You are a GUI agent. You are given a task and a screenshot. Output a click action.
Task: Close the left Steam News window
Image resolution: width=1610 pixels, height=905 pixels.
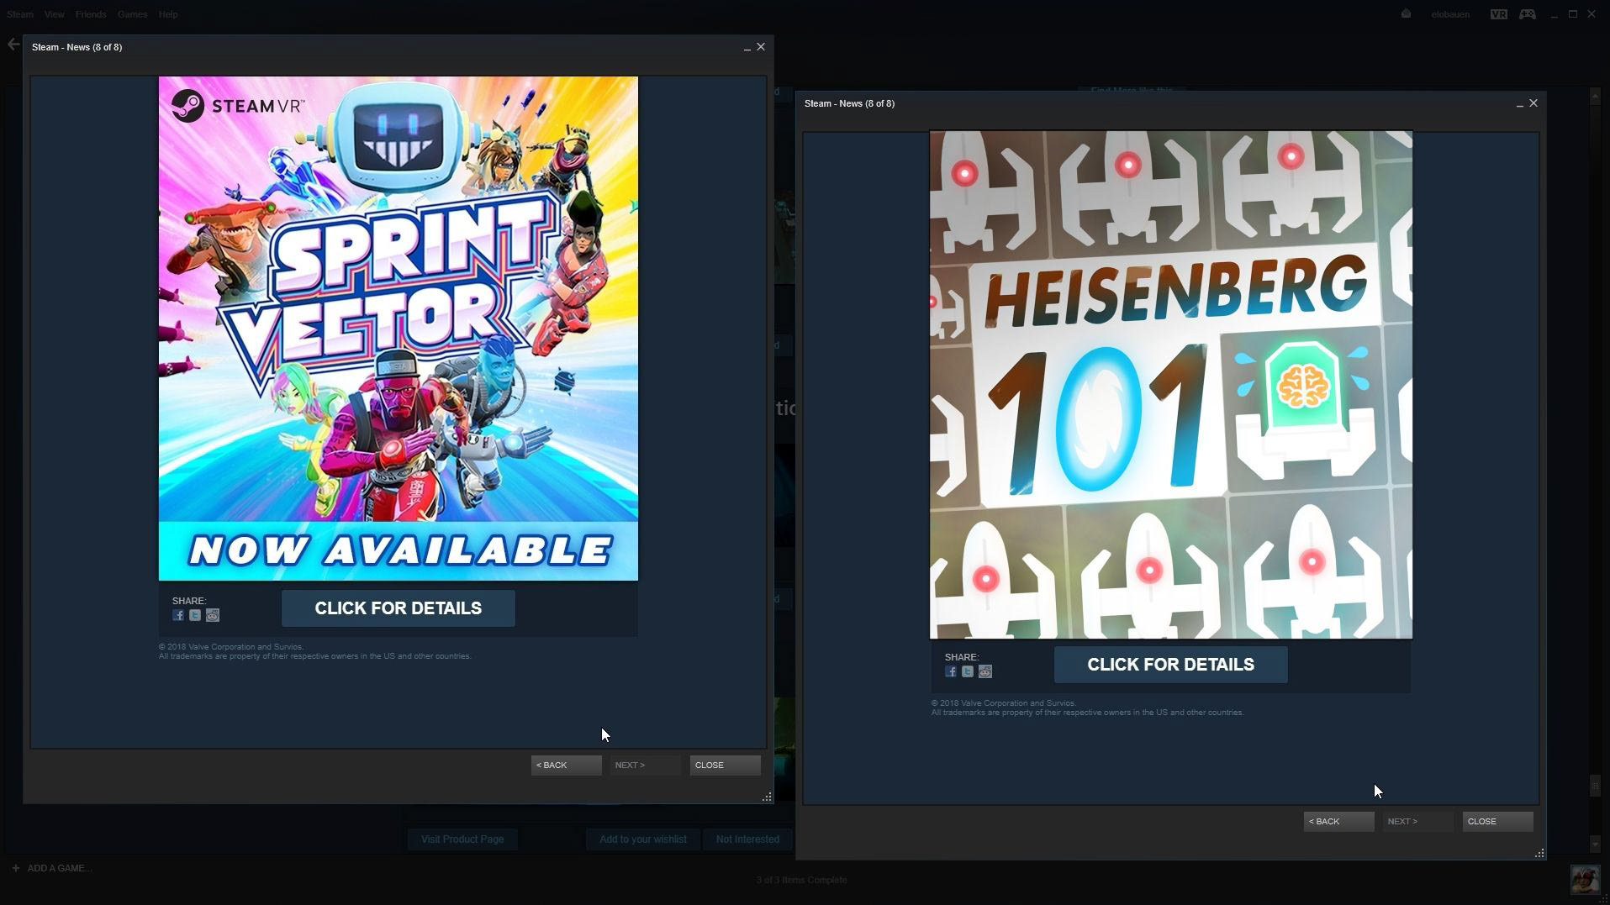761,47
